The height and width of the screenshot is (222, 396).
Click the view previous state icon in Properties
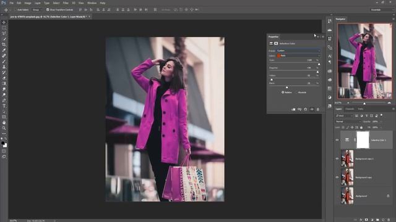pyautogui.click(x=299, y=110)
